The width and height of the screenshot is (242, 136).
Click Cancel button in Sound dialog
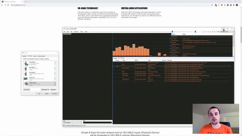(47, 94)
